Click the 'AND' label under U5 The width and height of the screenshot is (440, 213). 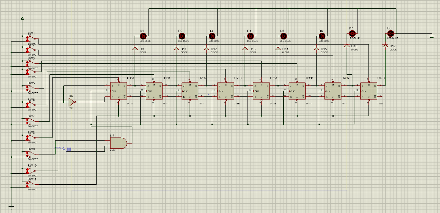112,150
